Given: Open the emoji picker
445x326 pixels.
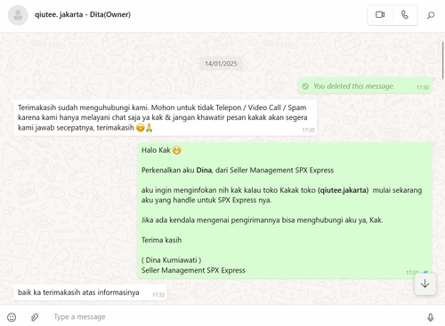Looking at the screenshot, I should pos(12,317).
